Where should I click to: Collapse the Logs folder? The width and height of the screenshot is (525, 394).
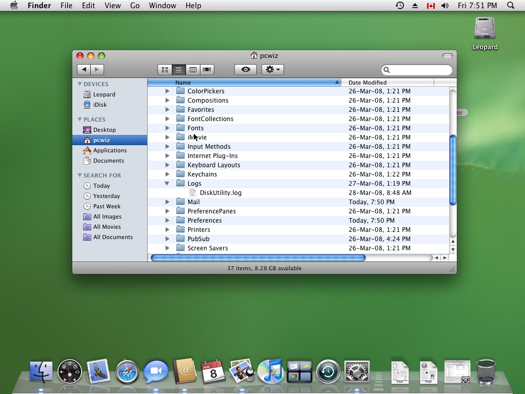click(167, 184)
